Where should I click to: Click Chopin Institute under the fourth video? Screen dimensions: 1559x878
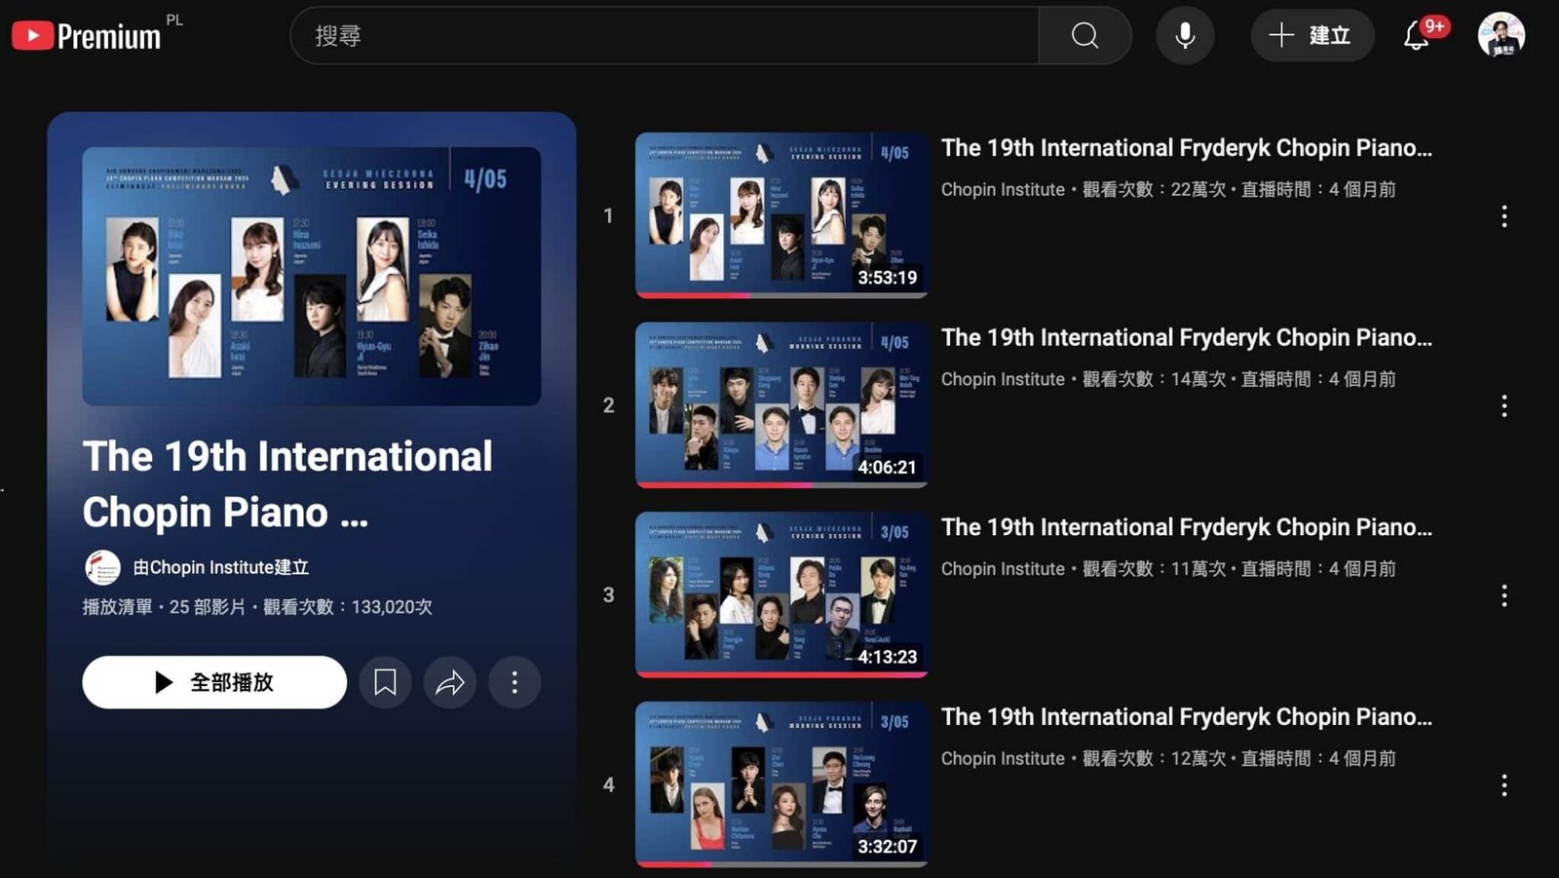pyautogui.click(x=1003, y=758)
